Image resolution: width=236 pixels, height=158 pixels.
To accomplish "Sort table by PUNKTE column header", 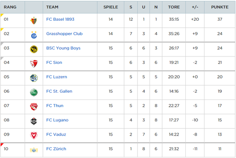I will pos(220,7).
